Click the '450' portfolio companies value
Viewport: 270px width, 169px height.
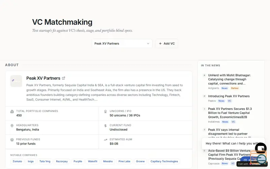[19, 115]
